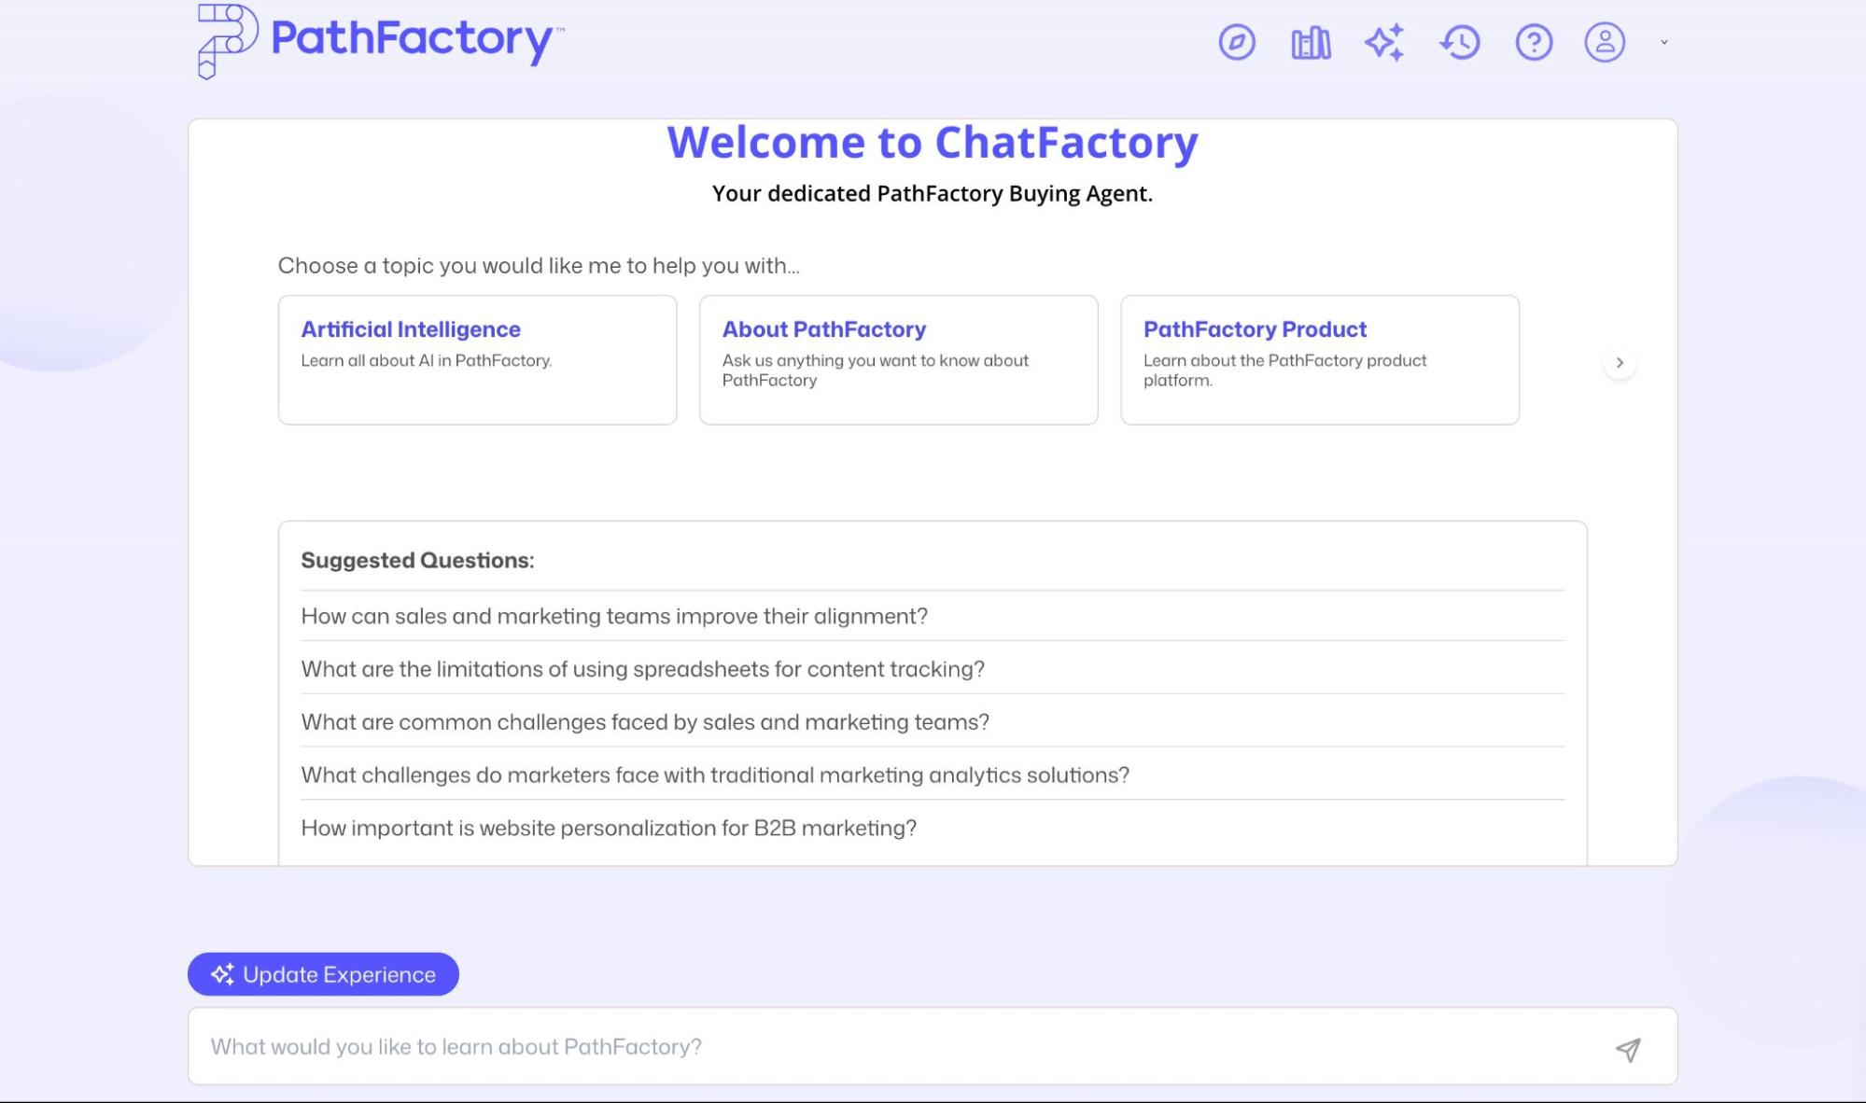This screenshot has width=1866, height=1103.
Task: Select the spreadsheet content tracking limitations question
Action: tap(642, 668)
